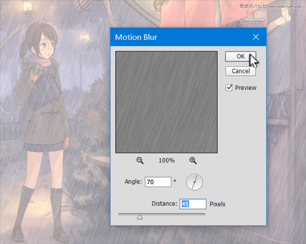Adjust blur direction using the angle dial
The width and height of the screenshot is (306, 244).
(194, 182)
